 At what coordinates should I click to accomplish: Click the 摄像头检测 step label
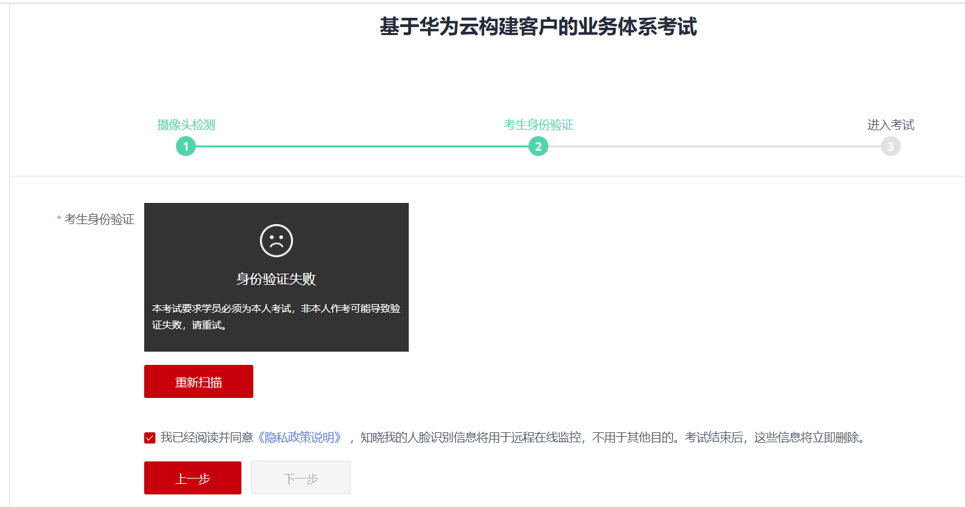point(186,125)
